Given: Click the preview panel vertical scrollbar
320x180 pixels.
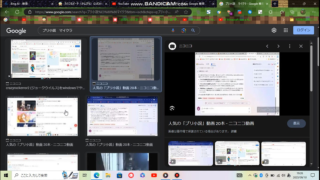Looking at the screenshot, I should [311, 68].
